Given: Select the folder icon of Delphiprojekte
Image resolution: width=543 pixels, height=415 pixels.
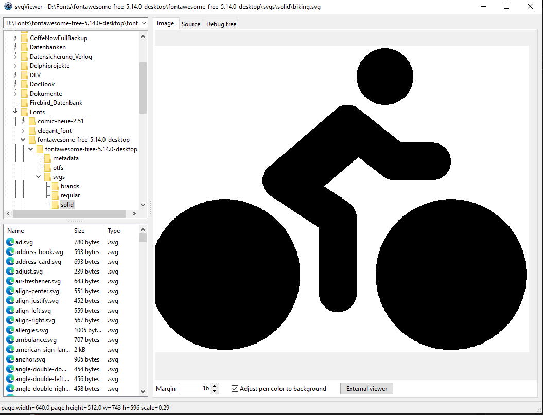Looking at the screenshot, I should coord(24,66).
